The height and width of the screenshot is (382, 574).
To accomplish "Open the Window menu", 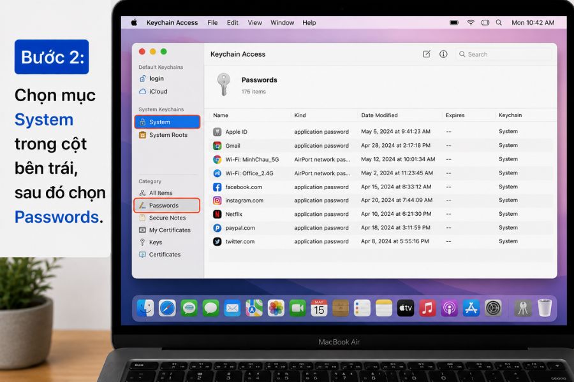I will (283, 23).
